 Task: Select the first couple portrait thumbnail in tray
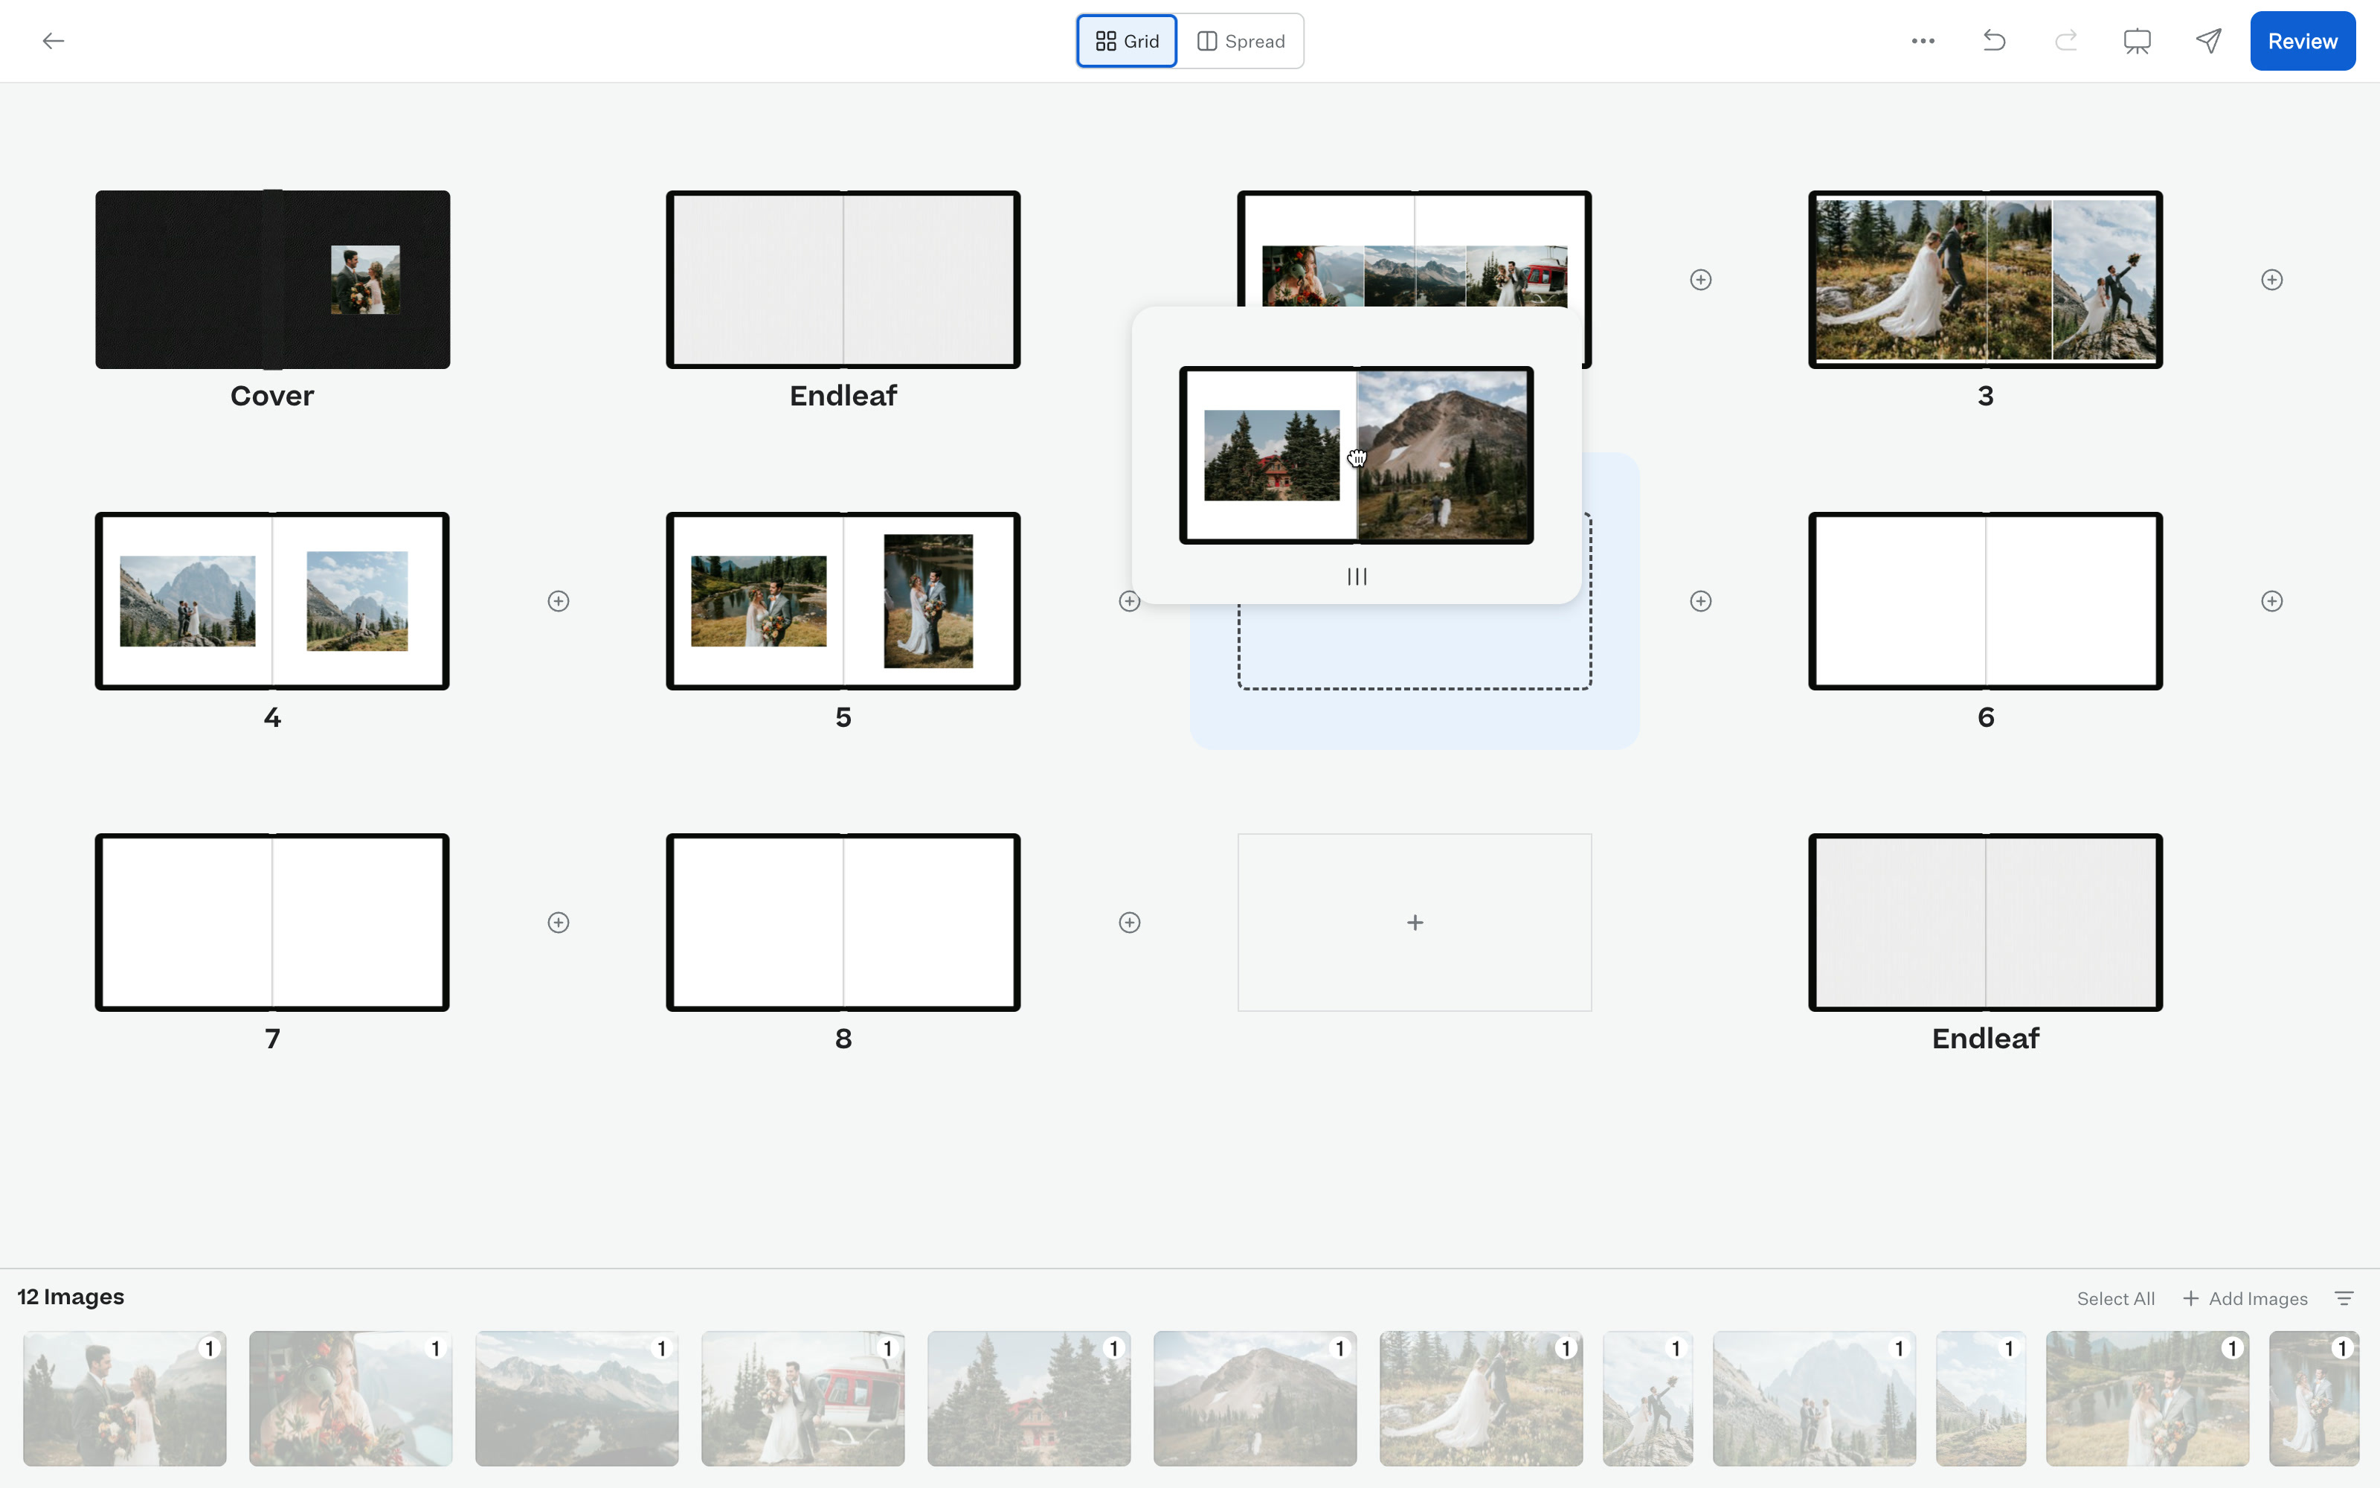tap(125, 1399)
